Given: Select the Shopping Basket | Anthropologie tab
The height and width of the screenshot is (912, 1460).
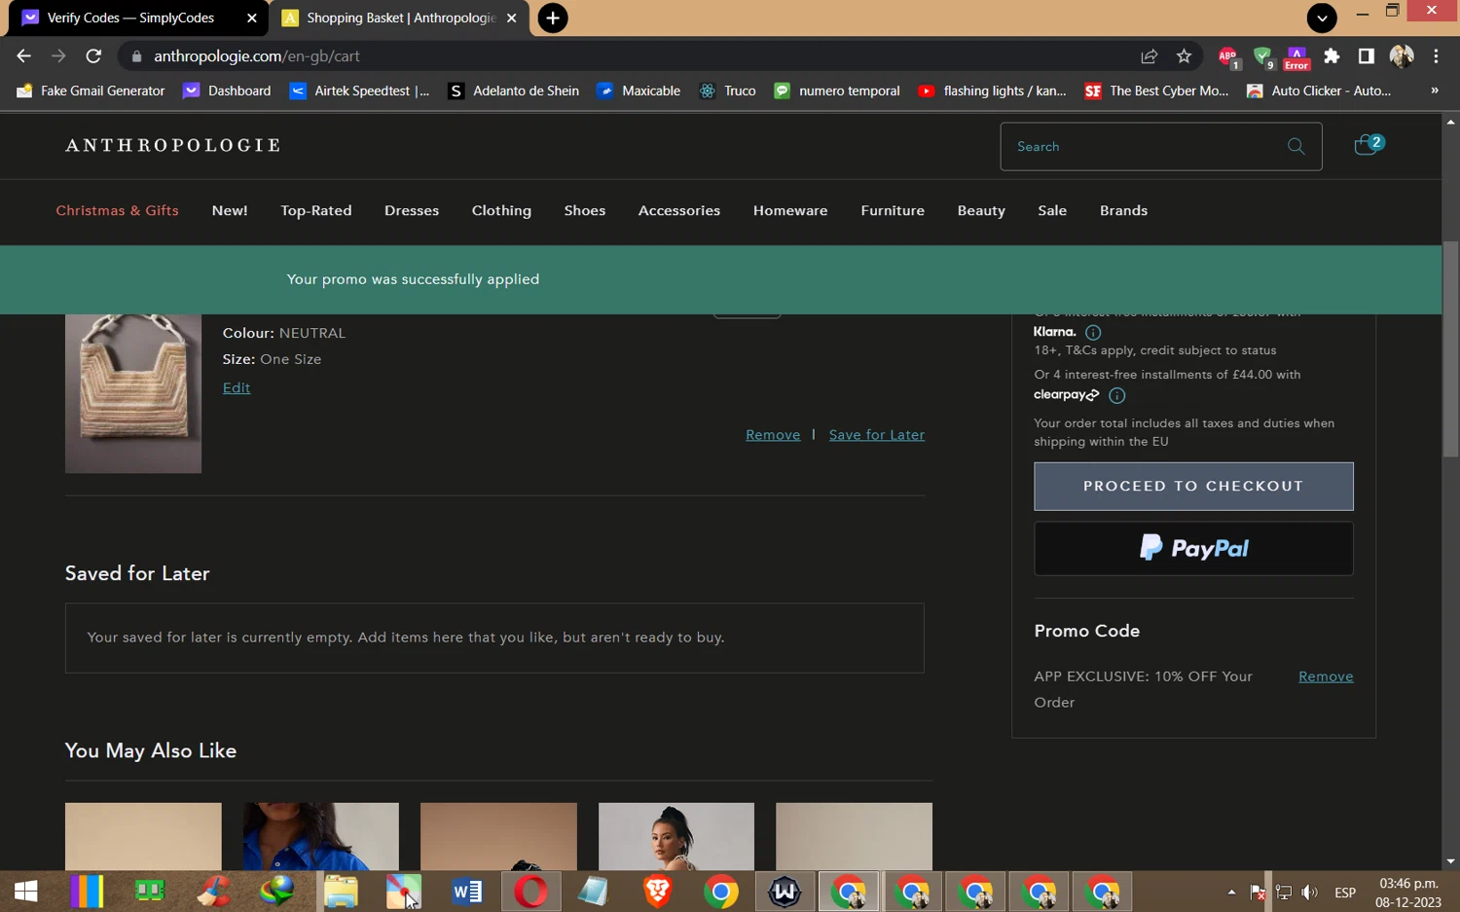Looking at the screenshot, I should (x=399, y=18).
